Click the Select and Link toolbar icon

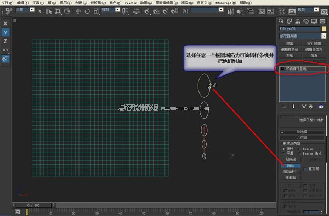click(x=9, y=11)
